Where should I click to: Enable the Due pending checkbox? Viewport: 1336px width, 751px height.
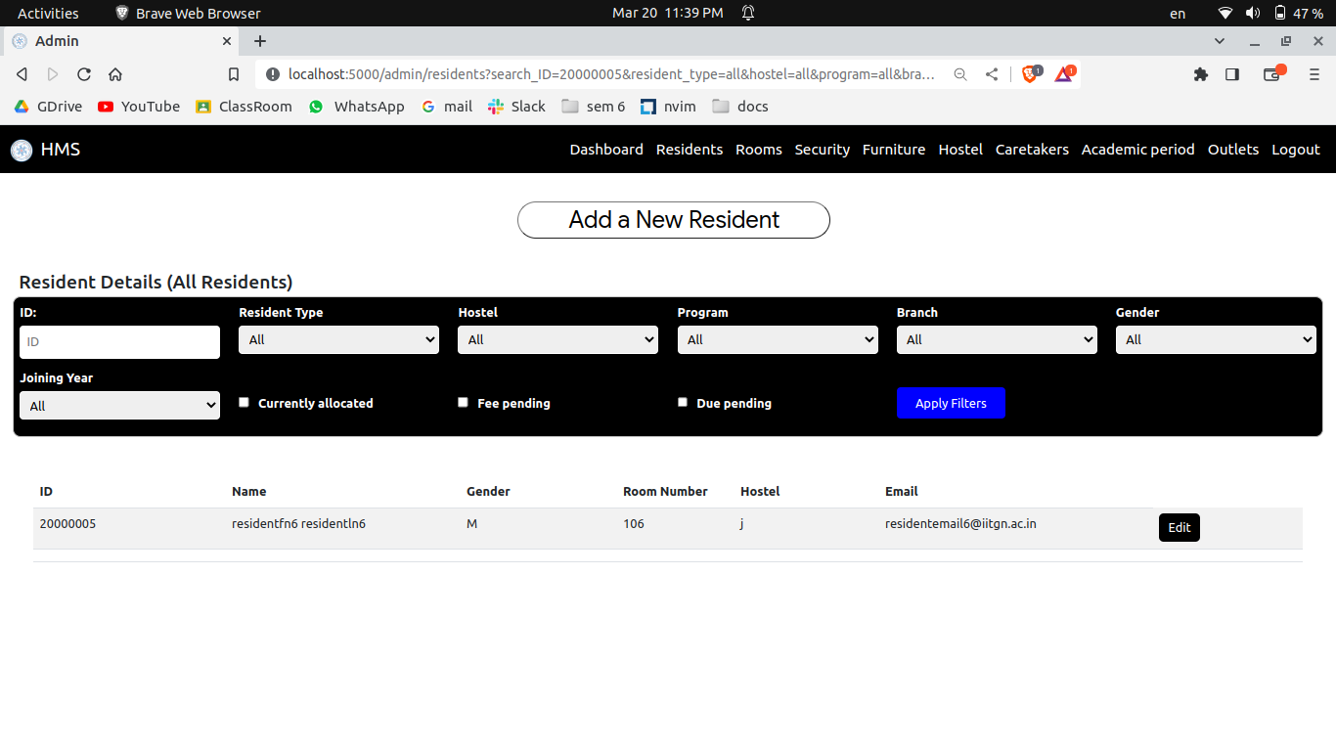683,402
